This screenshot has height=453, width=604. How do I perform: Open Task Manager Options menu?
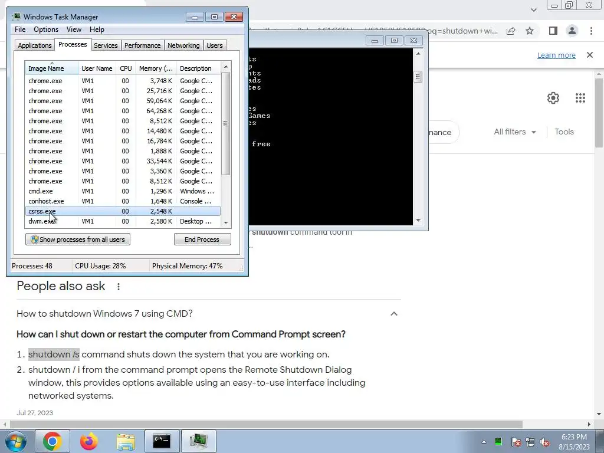46,29
